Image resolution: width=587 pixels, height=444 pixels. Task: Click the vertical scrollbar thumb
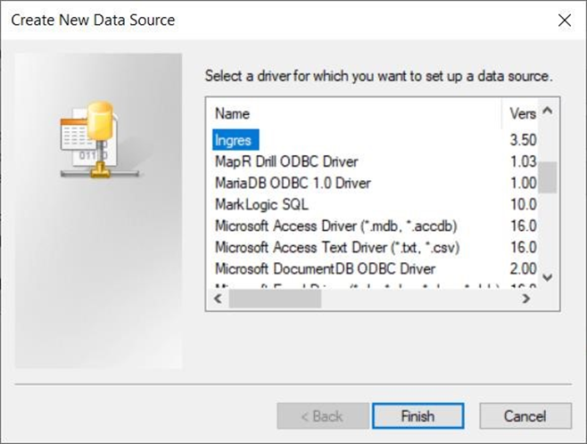tap(548, 177)
